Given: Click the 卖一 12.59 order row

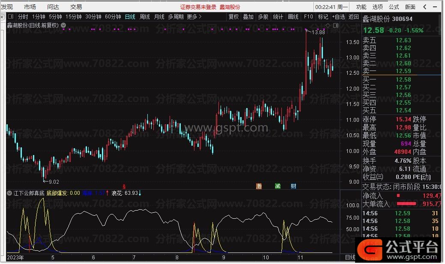Looking at the screenshot, I should point(401,71).
